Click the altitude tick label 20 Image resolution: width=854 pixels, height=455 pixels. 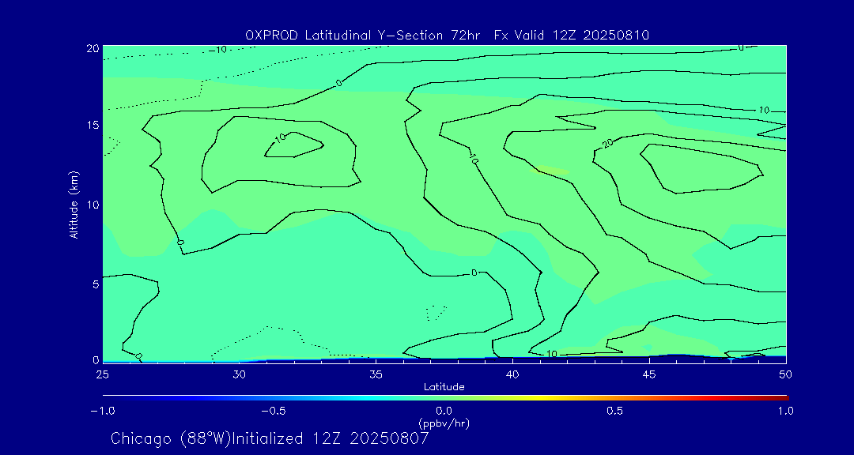(91, 48)
